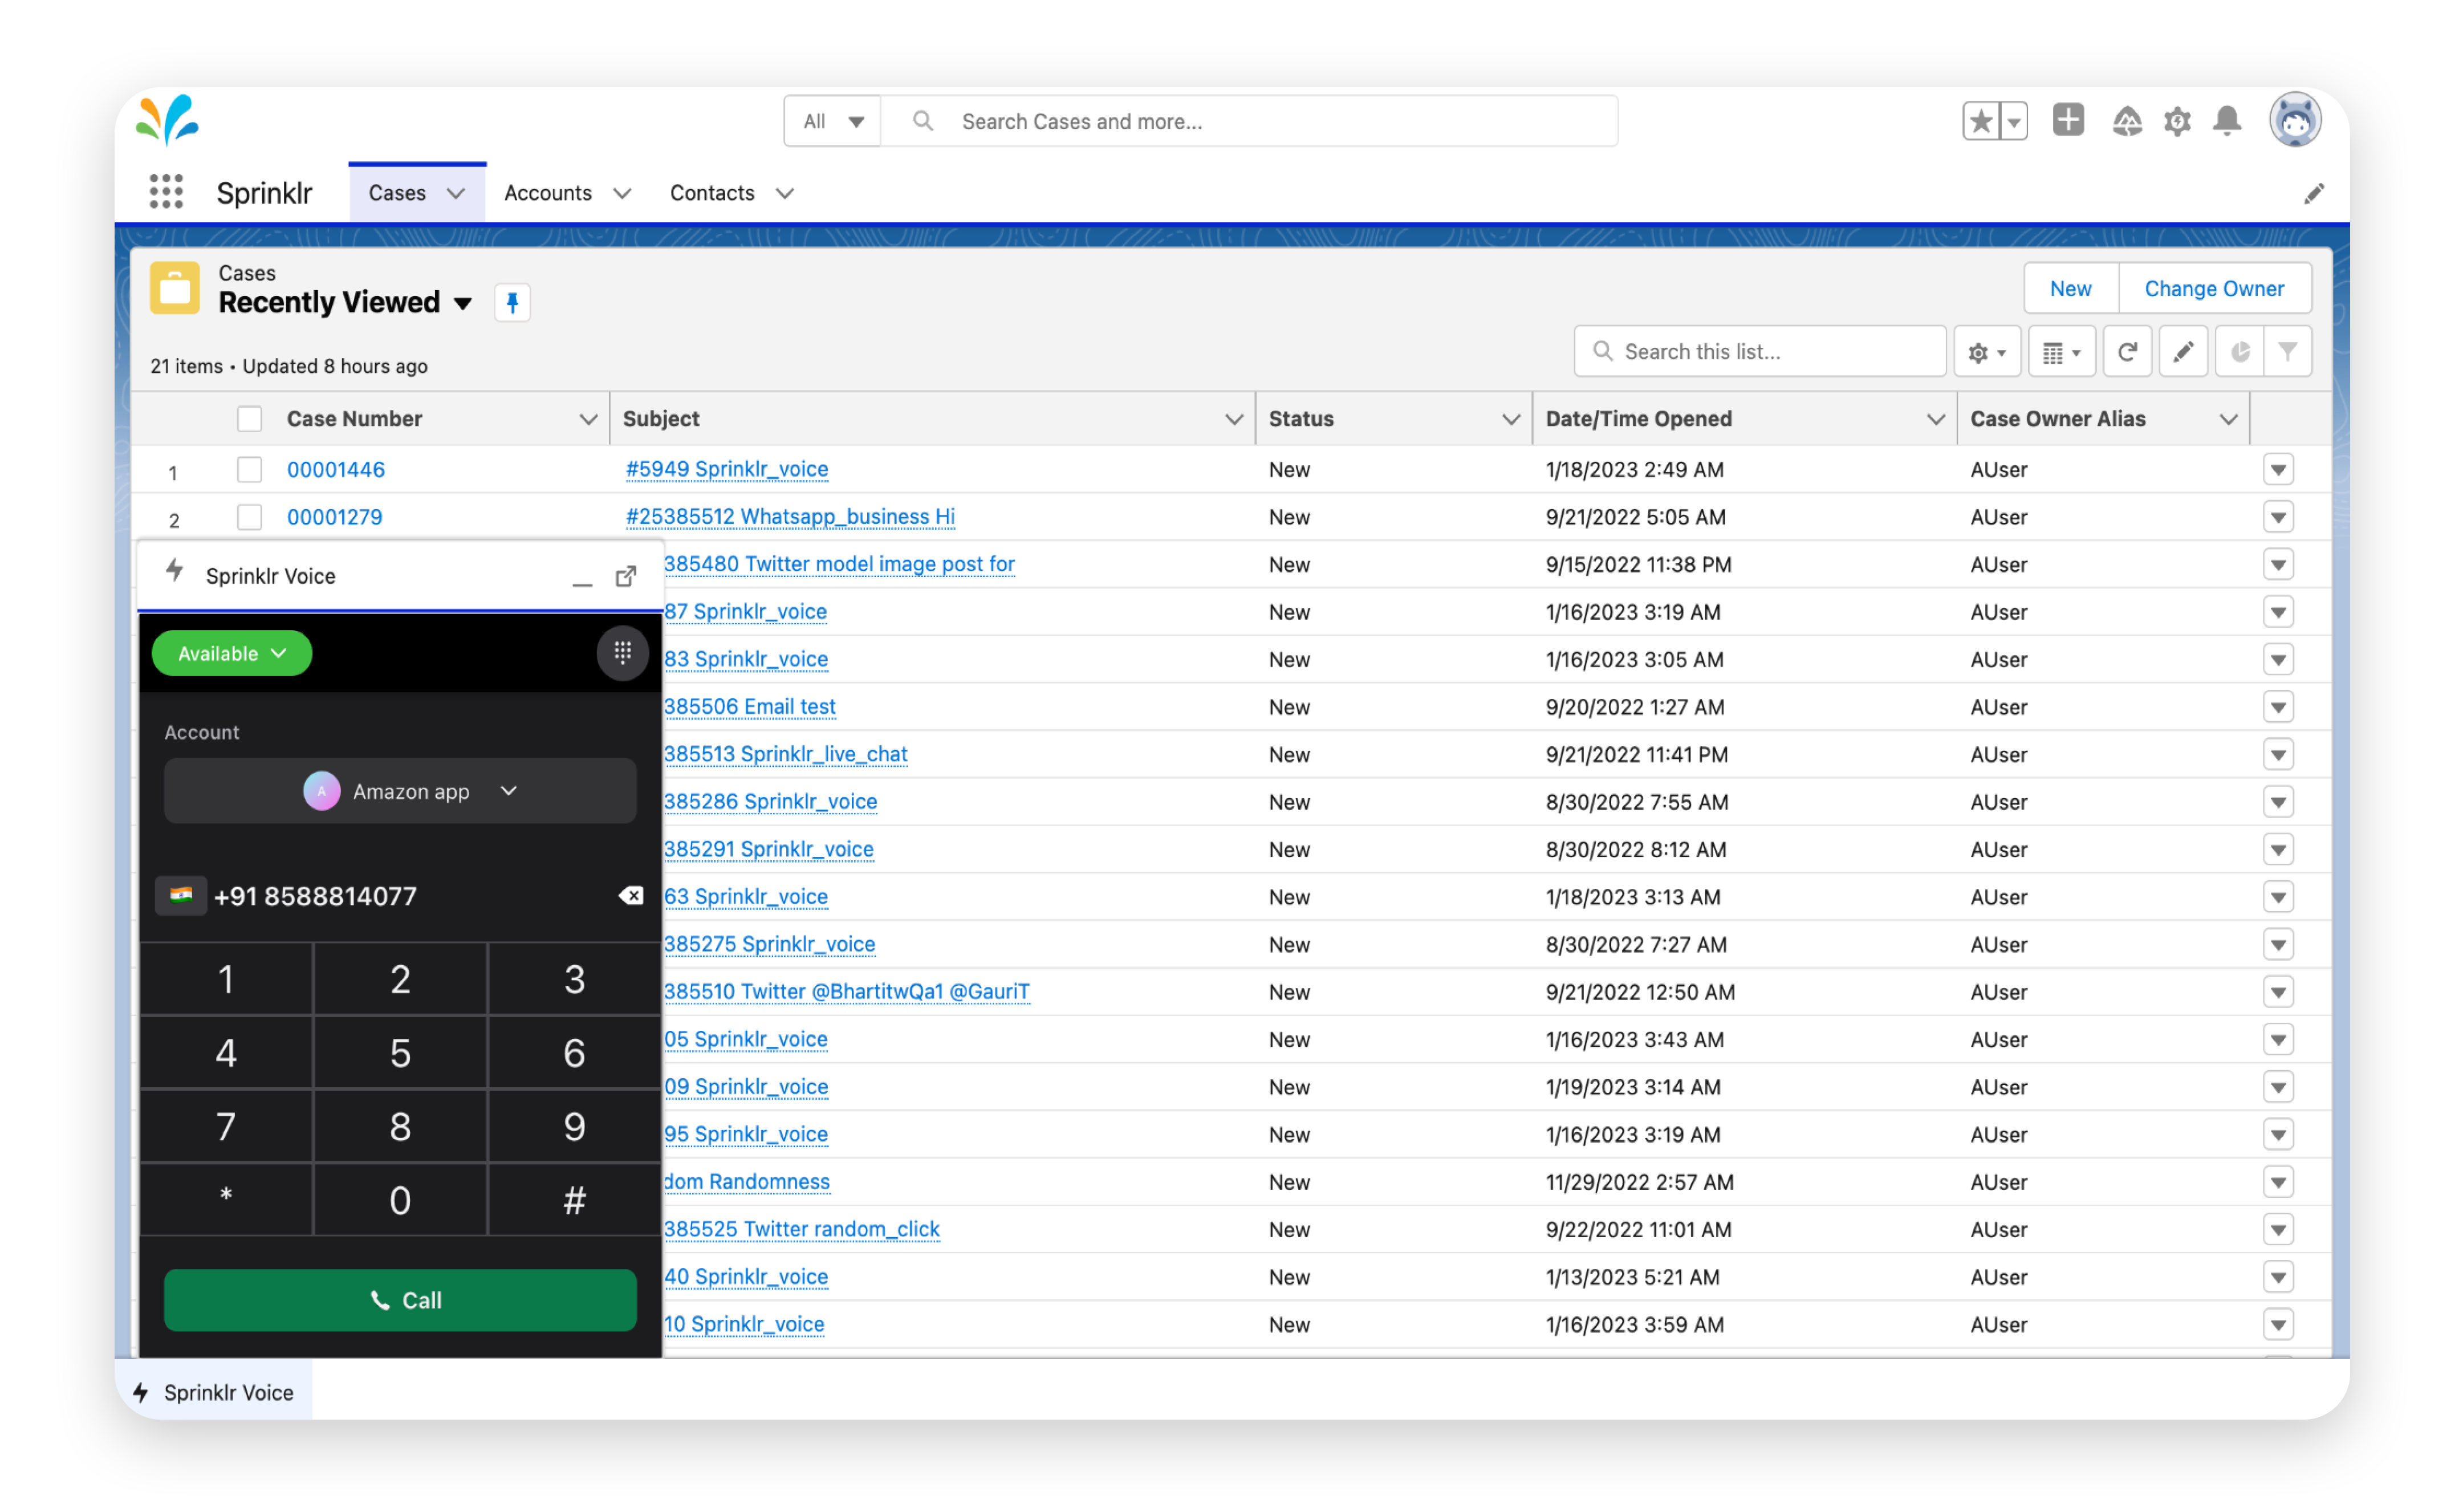Expand the Recently Viewed list selector

click(464, 303)
